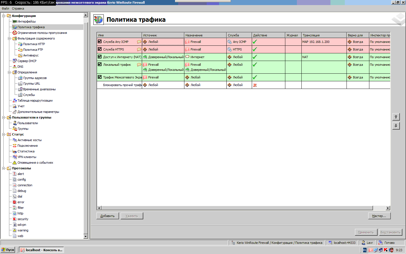The image size is (406, 254).
Task: Click the Добавить button
Action: pyautogui.click(x=107, y=216)
